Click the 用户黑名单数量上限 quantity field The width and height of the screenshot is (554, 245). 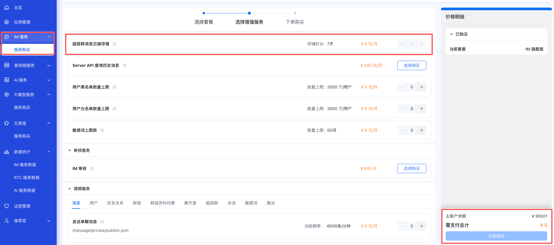pyautogui.click(x=412, y=87)
